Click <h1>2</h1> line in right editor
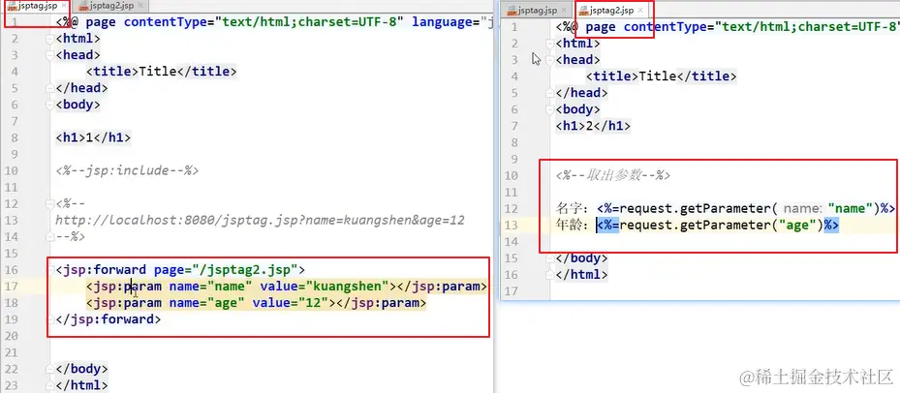This screenshot has height=393, width=900. click(593, 126)
